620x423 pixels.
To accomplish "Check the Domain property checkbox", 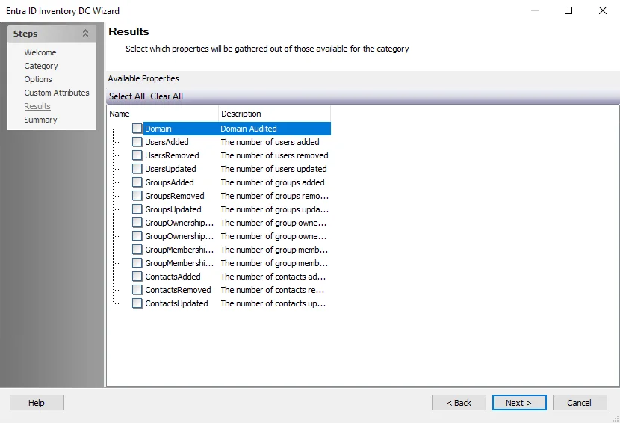I will coord(137,129).
